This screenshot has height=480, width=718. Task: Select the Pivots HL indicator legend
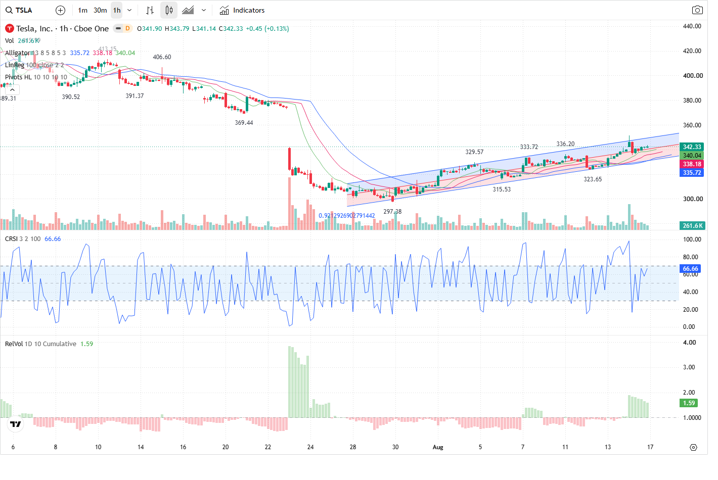[18, 77]
